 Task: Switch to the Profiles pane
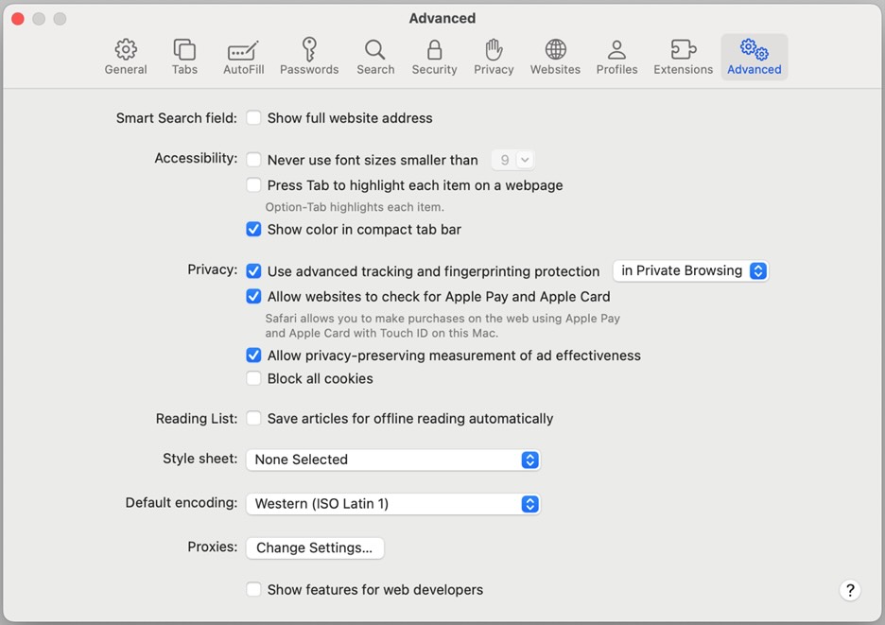[616, 57]
